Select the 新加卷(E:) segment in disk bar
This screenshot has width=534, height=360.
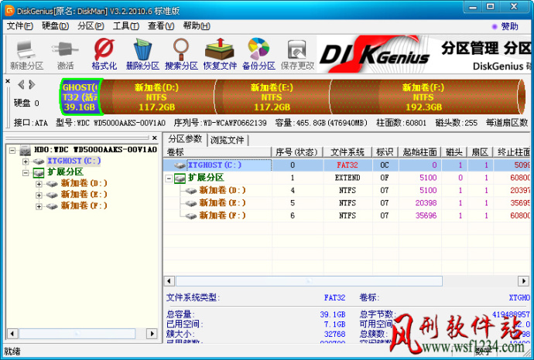tap(272, 97)
